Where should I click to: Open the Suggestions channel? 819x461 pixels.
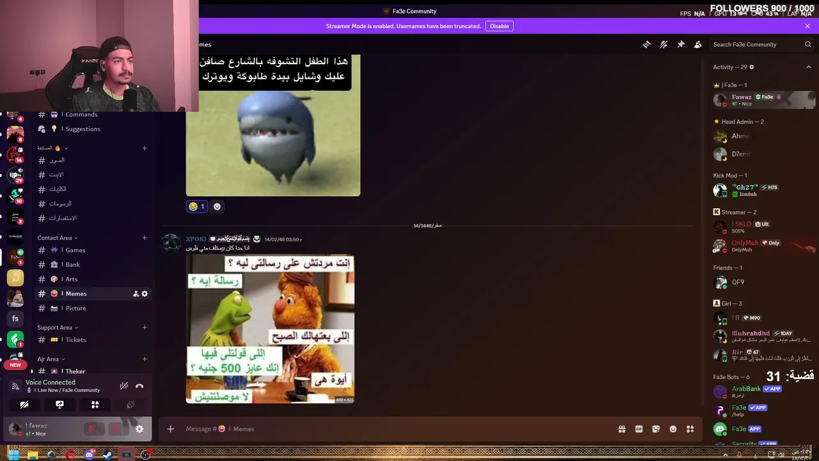tap(93, 129)
